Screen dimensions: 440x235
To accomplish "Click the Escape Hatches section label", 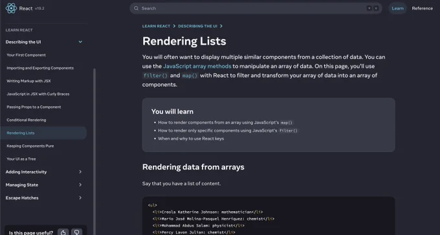I will pyautogui.click(x=22, y=197).
